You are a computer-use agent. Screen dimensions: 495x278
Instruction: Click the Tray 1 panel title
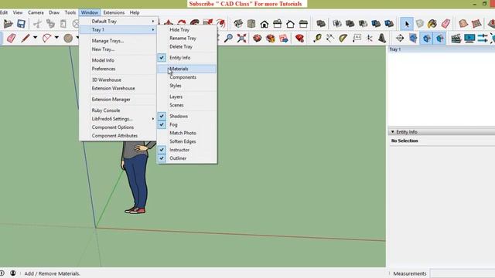point(395,49)
